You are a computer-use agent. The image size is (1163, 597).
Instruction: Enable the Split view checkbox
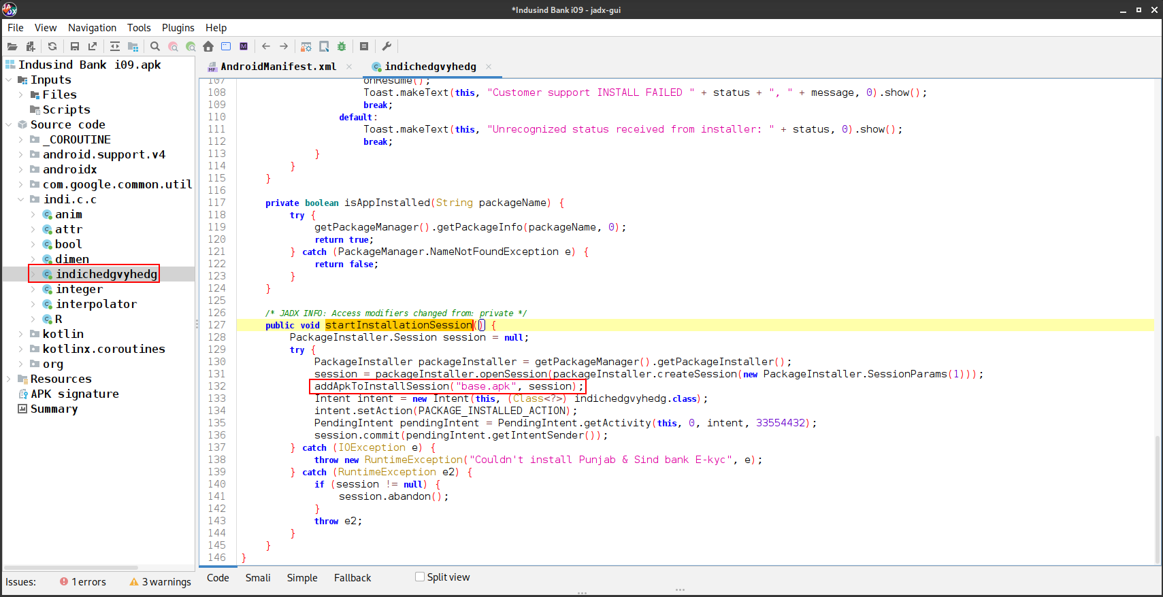[x=420, y=577]
